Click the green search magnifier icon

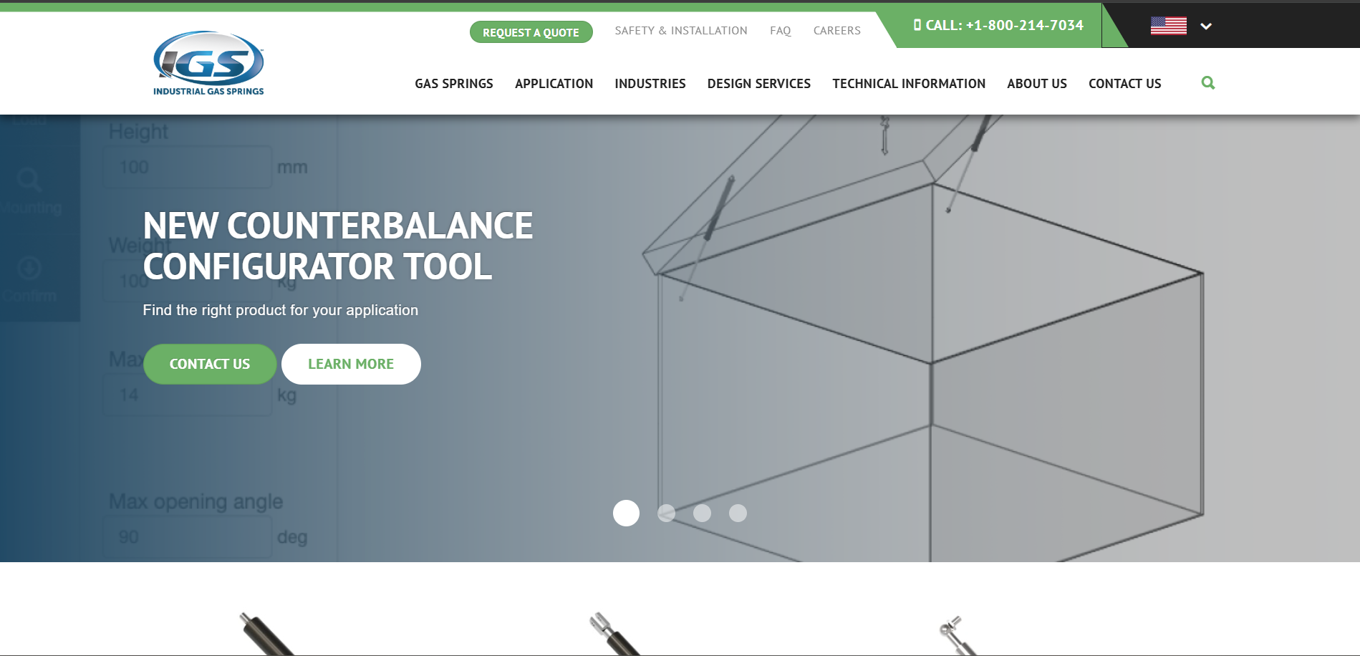click(1208, 83)
